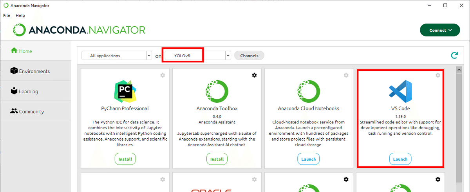Install PyCharm Professional
Image resolution: width=470 pixels, height=192 pixels.
125,159
